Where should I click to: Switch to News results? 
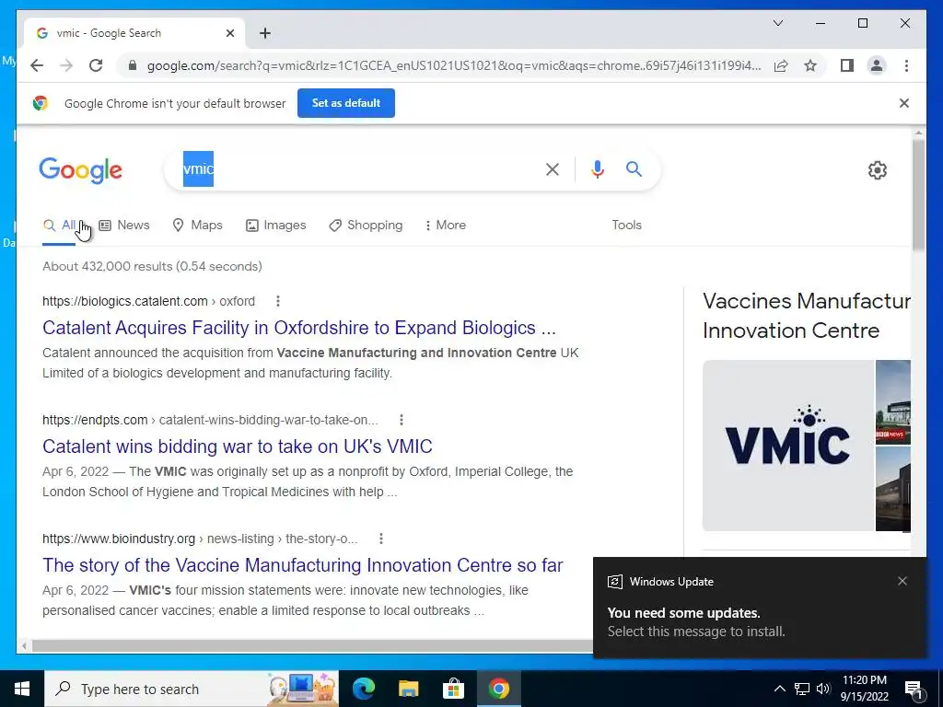[x=124, y=225]
